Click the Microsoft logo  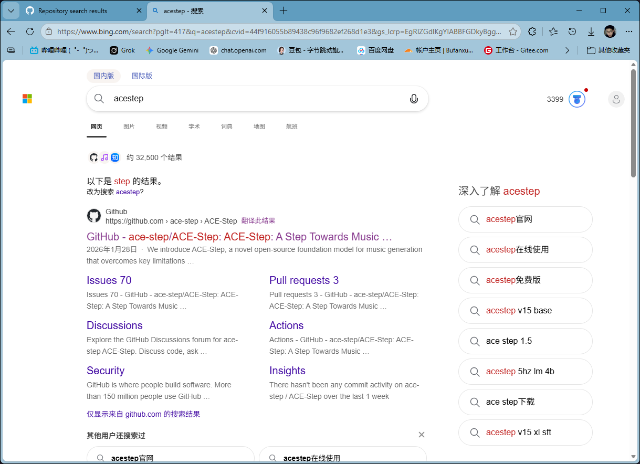[x=27, y=99]
